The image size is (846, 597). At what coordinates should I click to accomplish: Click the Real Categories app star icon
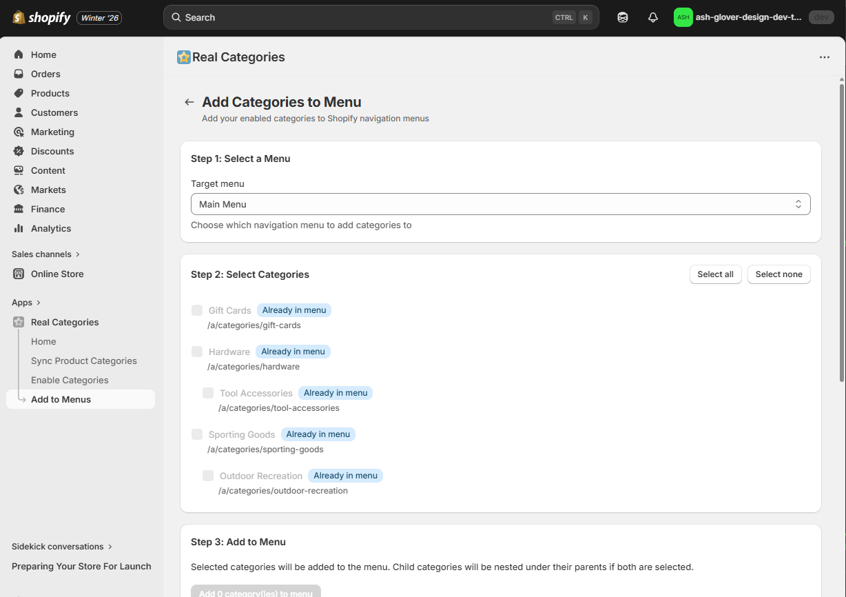click(20, 322)
